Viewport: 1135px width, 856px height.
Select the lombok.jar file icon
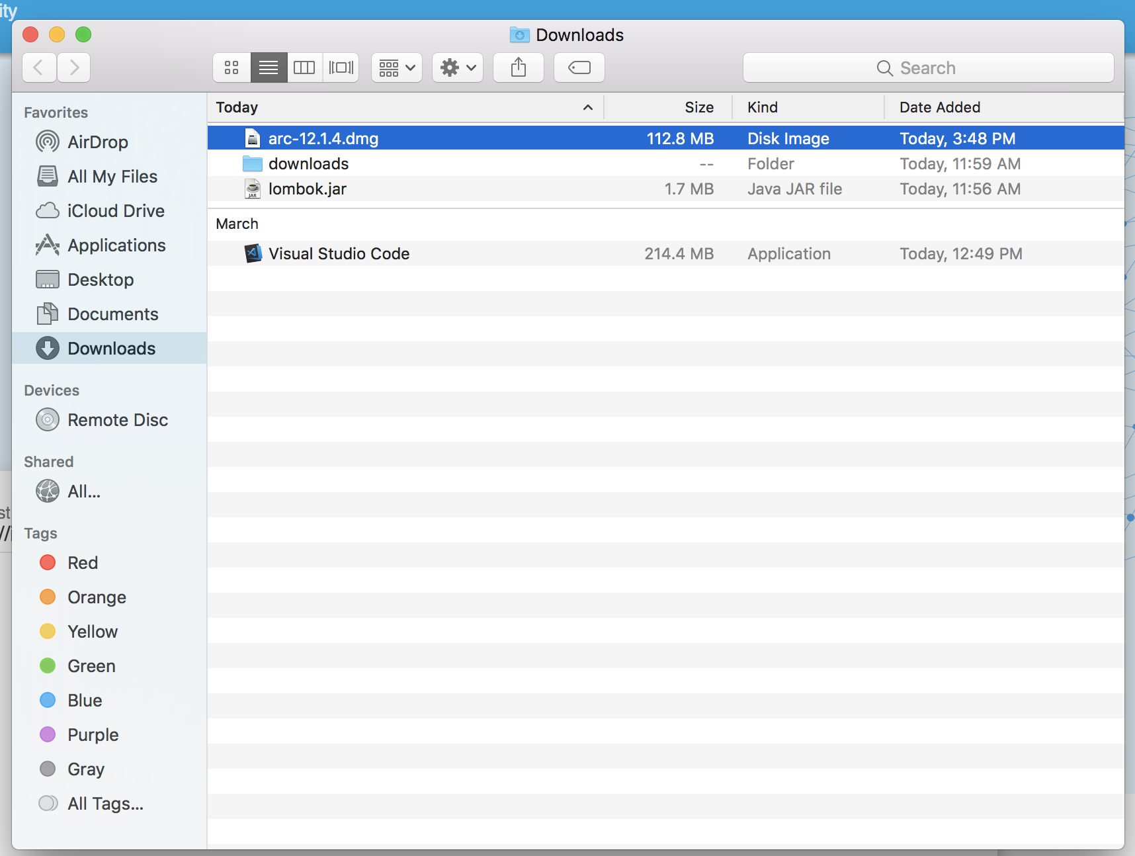[x=253, y=189]
